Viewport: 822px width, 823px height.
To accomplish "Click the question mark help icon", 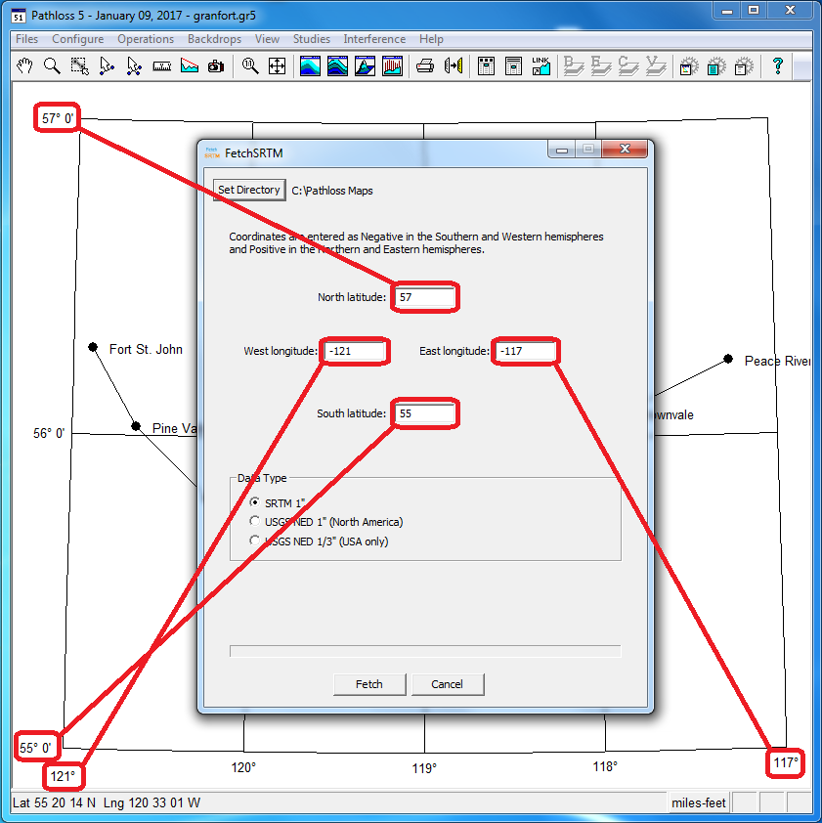I will tap(778, 66).
